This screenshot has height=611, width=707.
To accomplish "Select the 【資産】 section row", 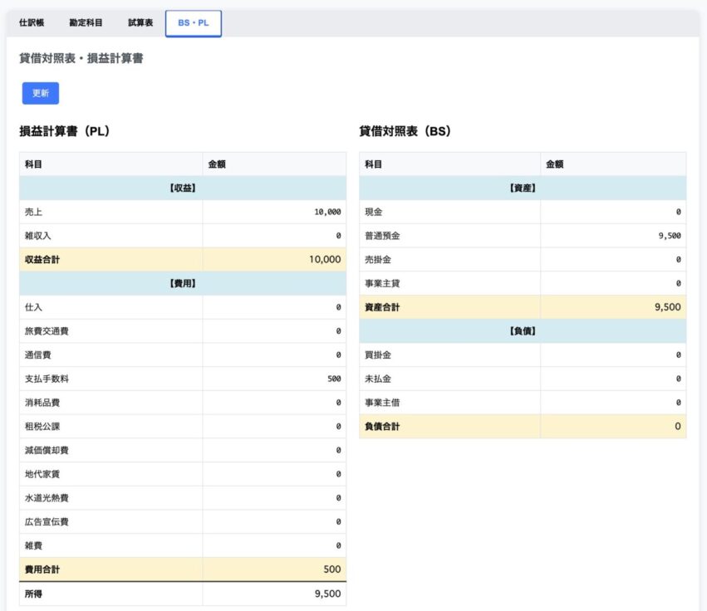I will (523, 188).
